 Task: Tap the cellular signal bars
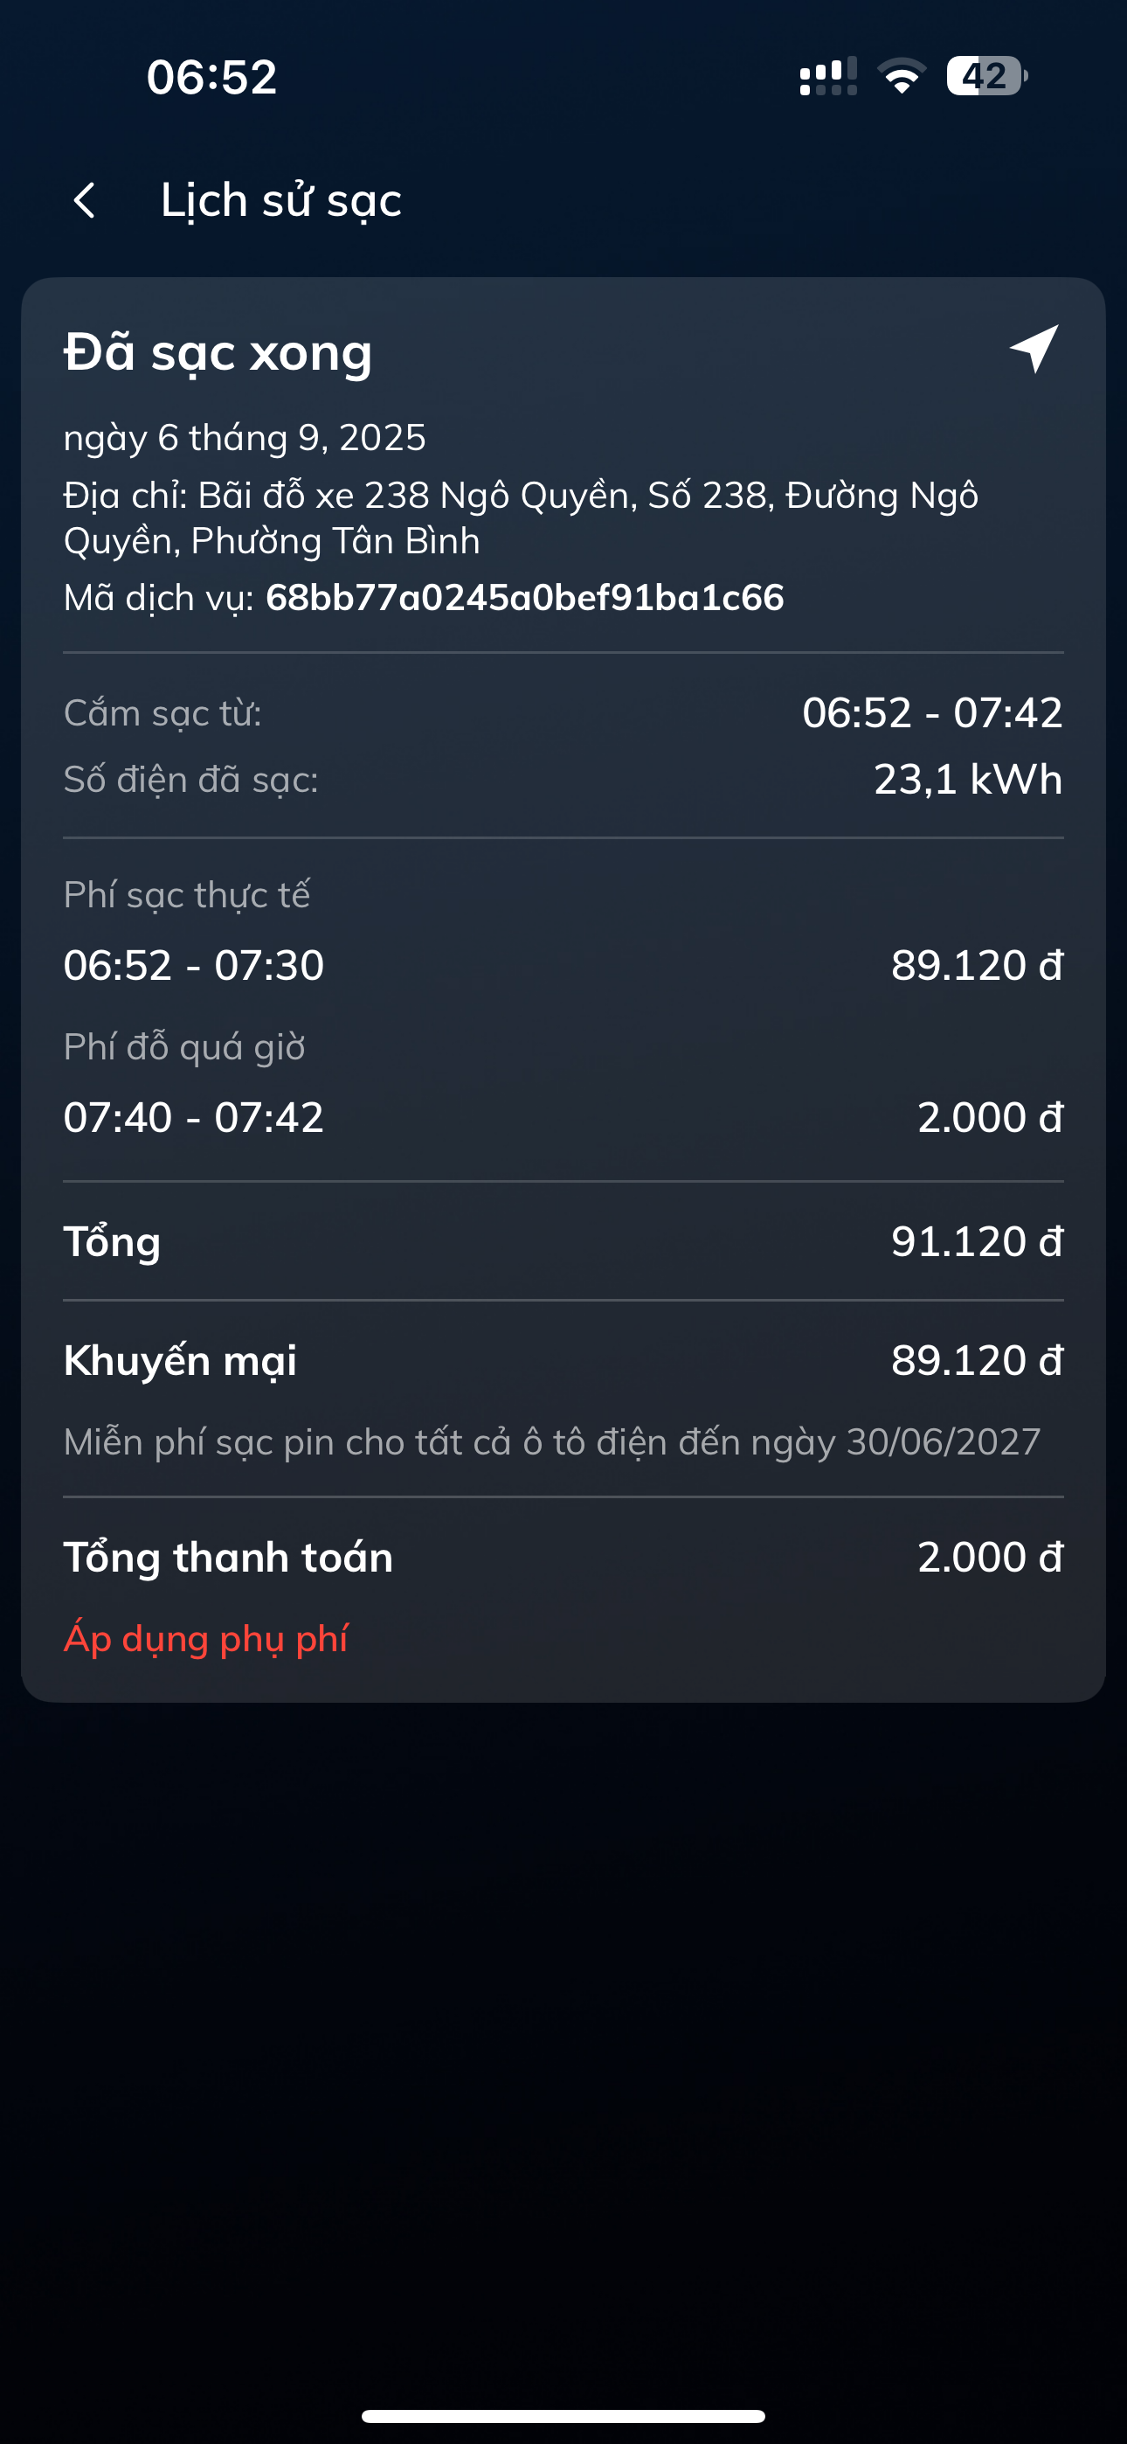point(827,76)
